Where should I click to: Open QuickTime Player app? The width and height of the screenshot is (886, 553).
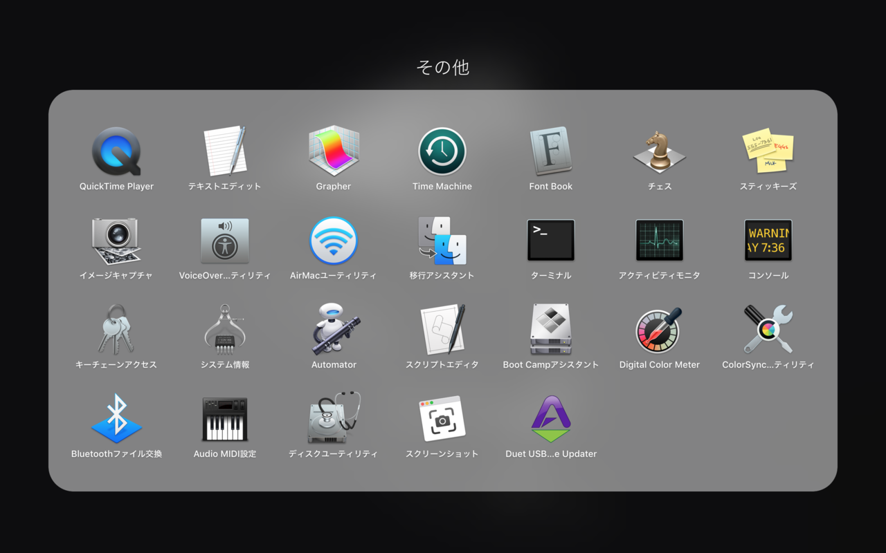click(116, 151)
